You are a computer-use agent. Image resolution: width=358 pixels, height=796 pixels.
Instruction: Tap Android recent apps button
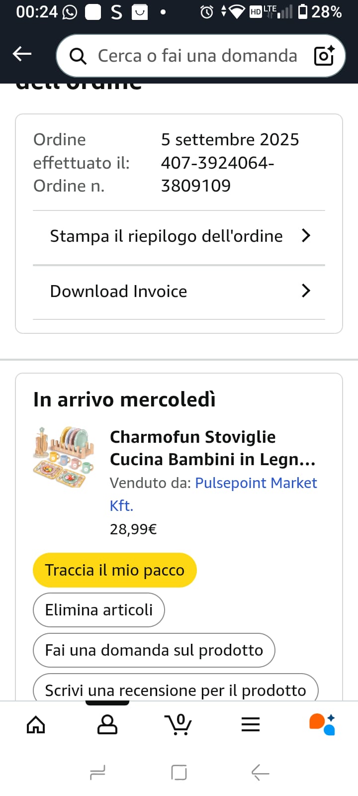(97, 773)
